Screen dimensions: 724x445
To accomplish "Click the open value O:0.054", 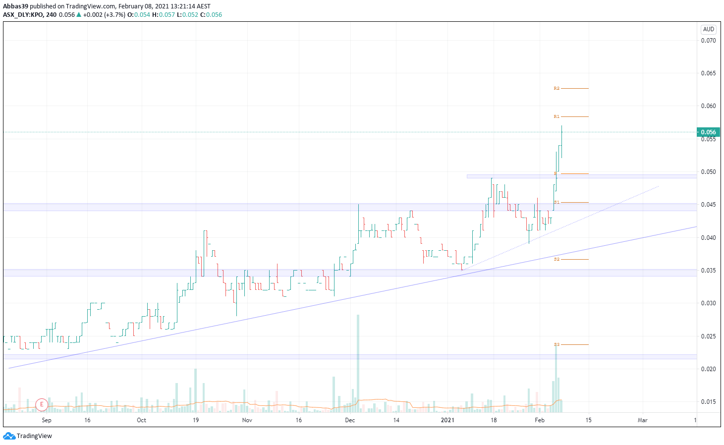I will [x=138, y=15].
